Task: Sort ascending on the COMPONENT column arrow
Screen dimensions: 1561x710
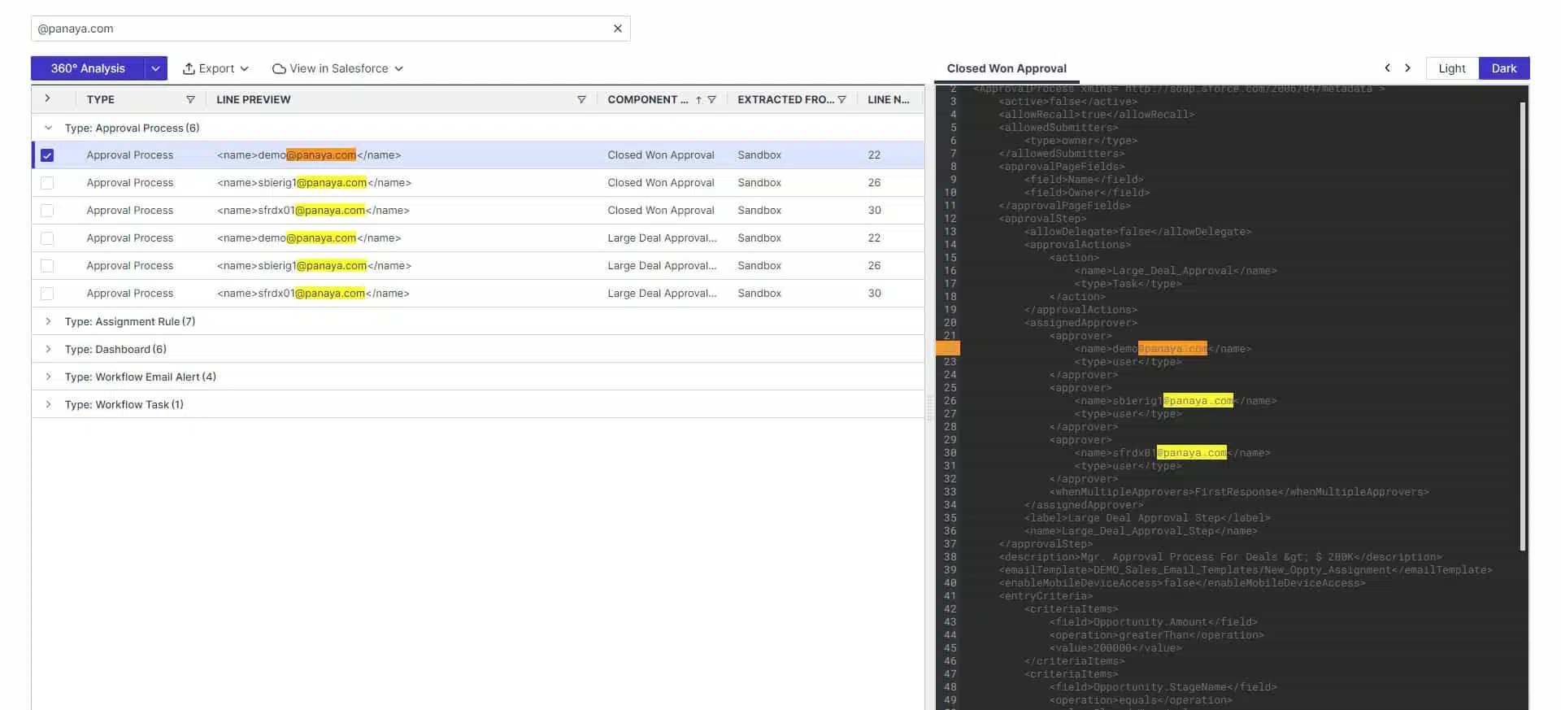Action: [x=698, y=100]
